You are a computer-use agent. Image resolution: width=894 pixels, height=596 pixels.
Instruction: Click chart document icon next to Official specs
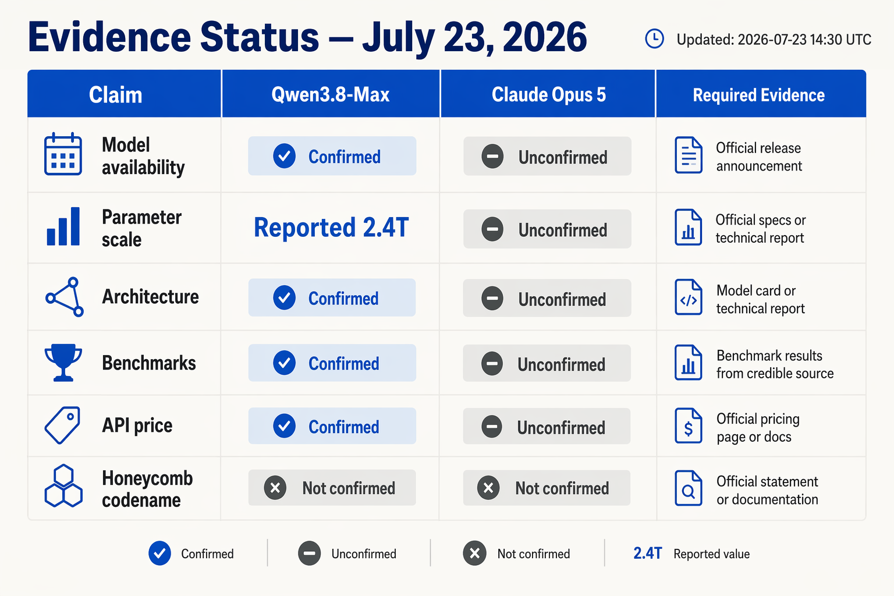pyautogui.click(x=689, y=227)
